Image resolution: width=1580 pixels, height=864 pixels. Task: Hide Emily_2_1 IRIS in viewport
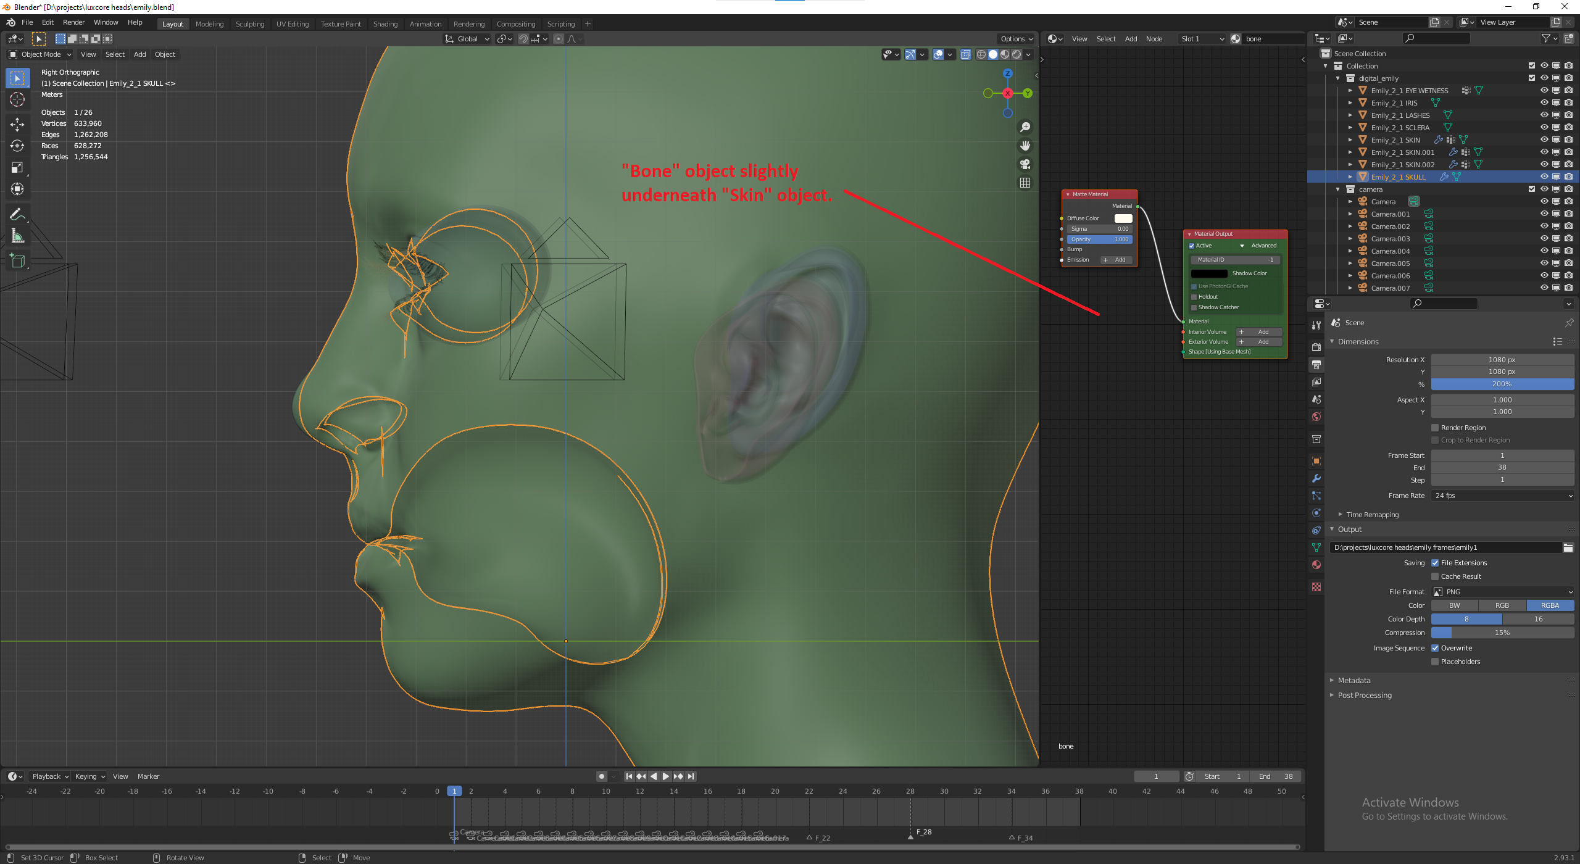tap(1544, 102)
